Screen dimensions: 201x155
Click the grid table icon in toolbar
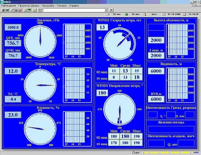click(x=3, y=10)
